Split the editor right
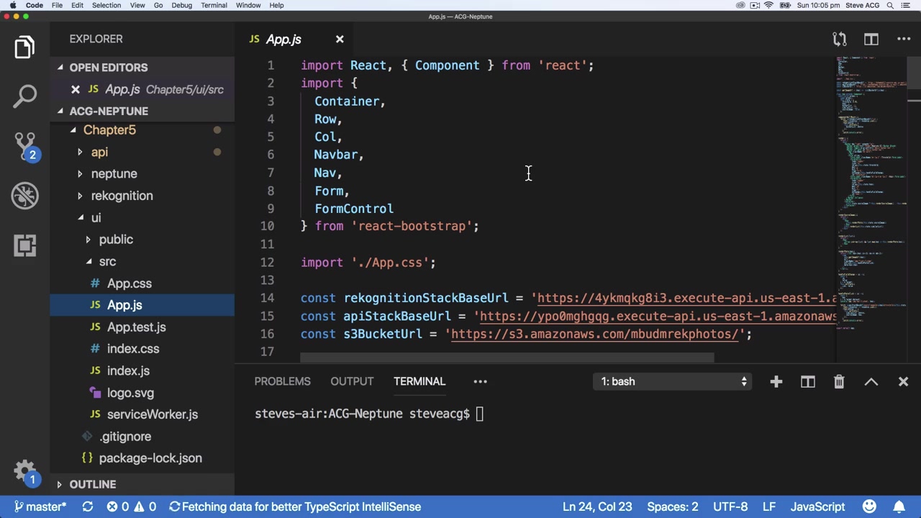Viewport: 921px width, 518px height. [x=871, y=40]
